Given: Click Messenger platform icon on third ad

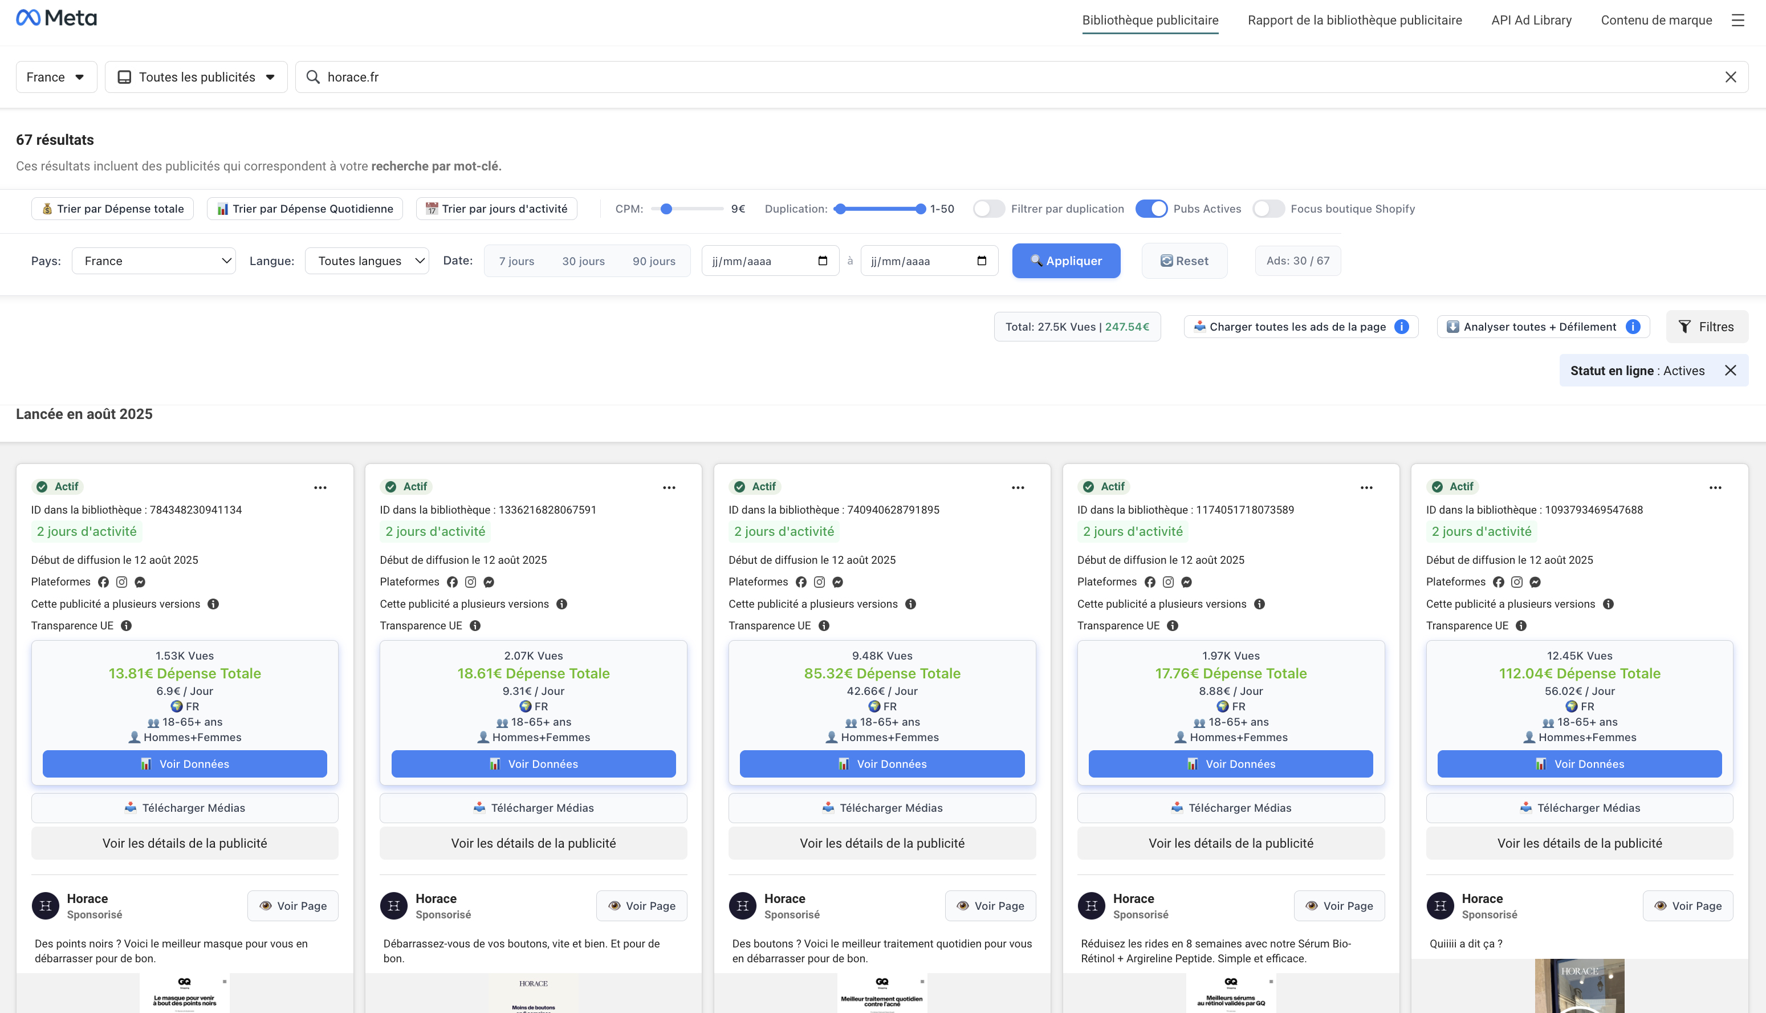Looking at the screenshot, I should click(x=837, y=583).
